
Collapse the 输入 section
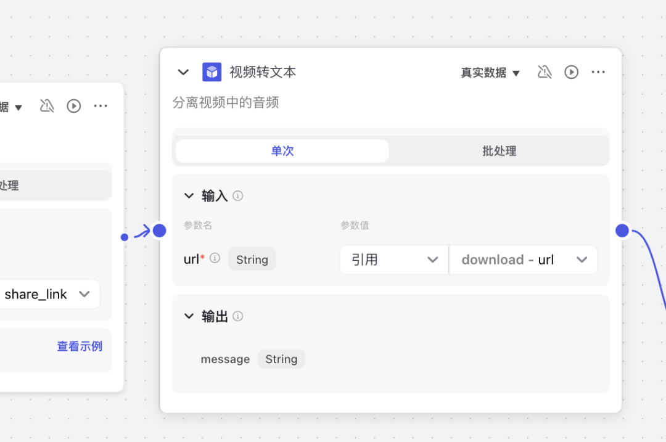coord(189,195)
